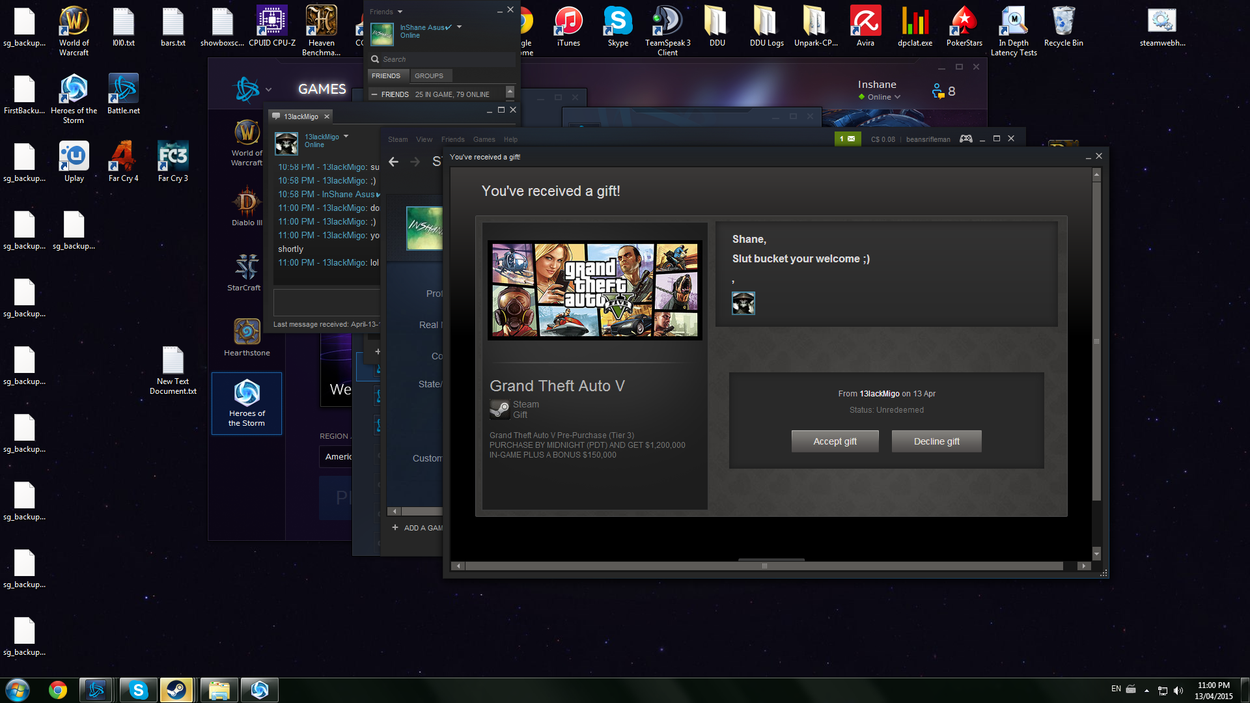Open View menu in Steam window
This screenshot has height=703, width=1250.
tap(424, 139)
